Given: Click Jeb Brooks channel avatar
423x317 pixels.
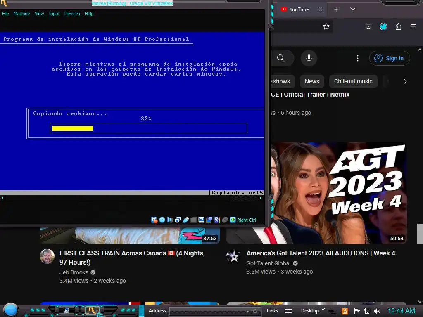Looking at the screenshot, I should 47,256.
